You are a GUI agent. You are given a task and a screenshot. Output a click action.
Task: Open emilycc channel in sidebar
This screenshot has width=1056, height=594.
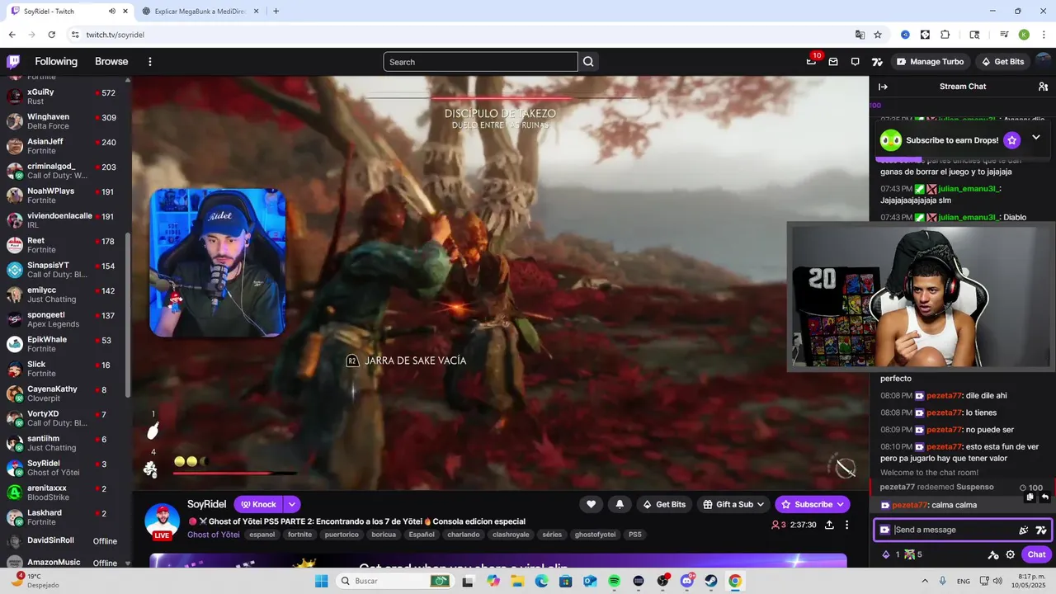click(x=64, y=295)
